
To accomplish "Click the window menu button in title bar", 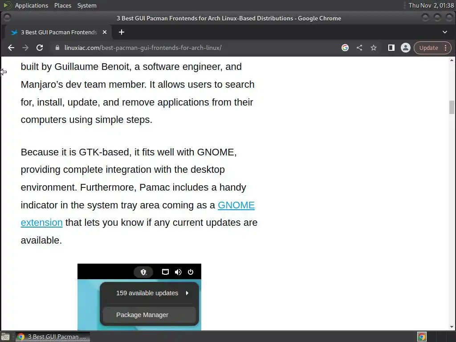I will tap(7, 18).
